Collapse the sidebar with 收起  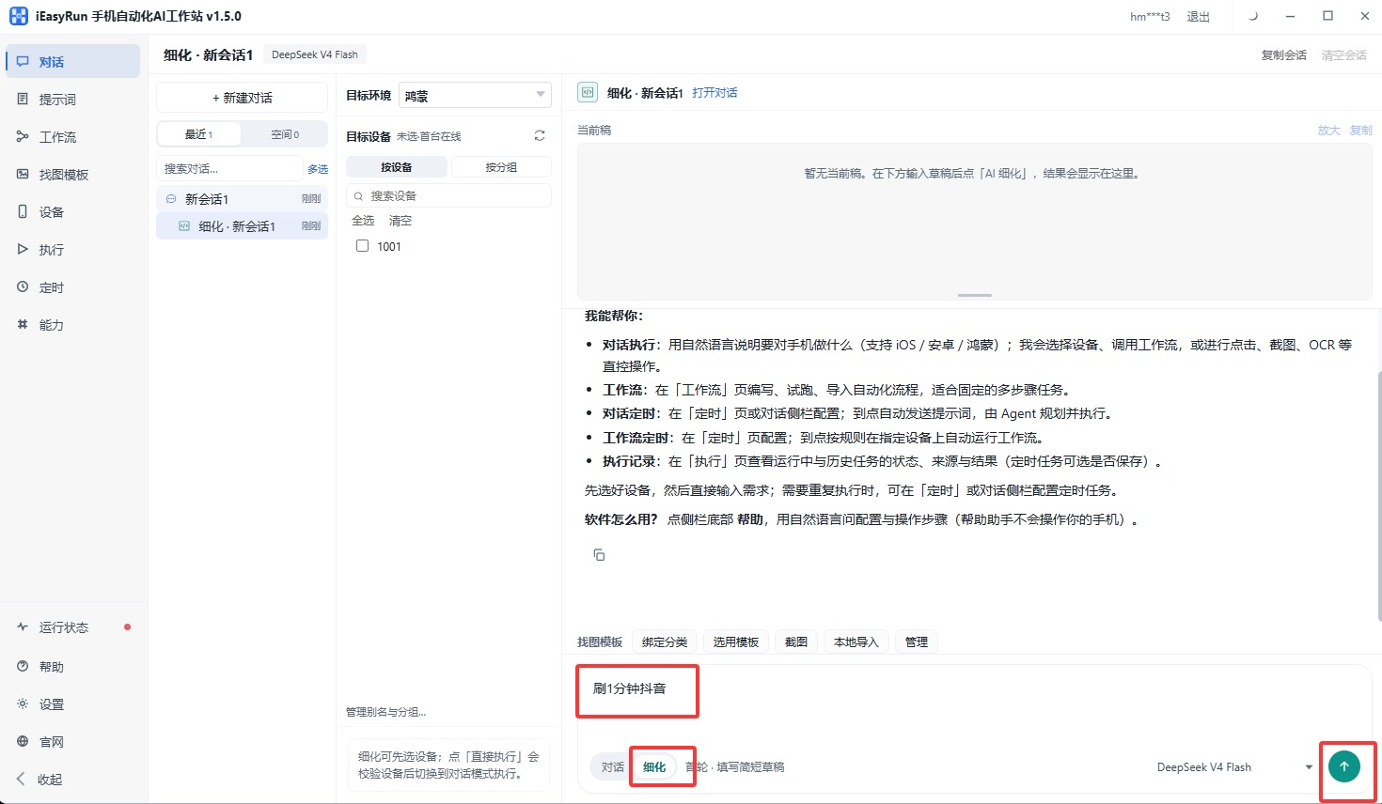(72, 780)
